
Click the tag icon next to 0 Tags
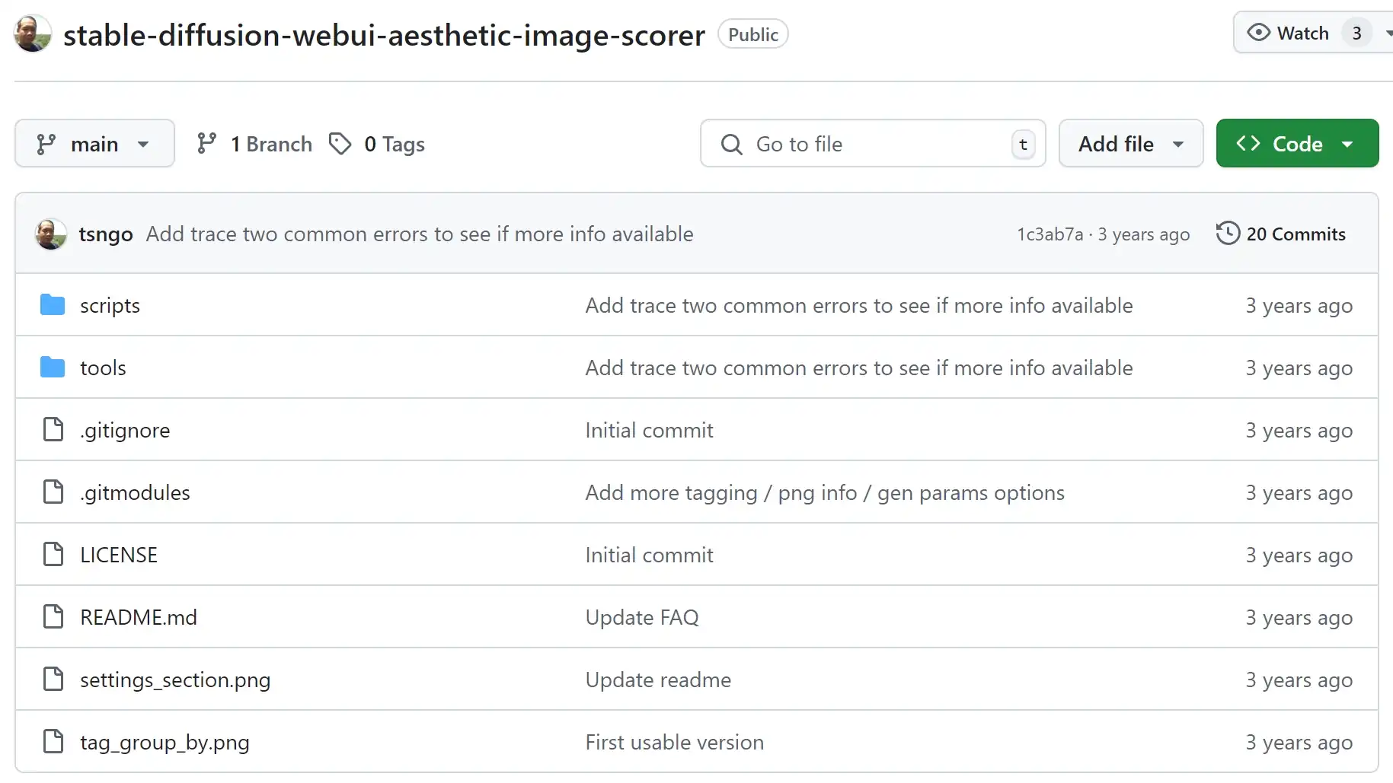pos(340,143)
